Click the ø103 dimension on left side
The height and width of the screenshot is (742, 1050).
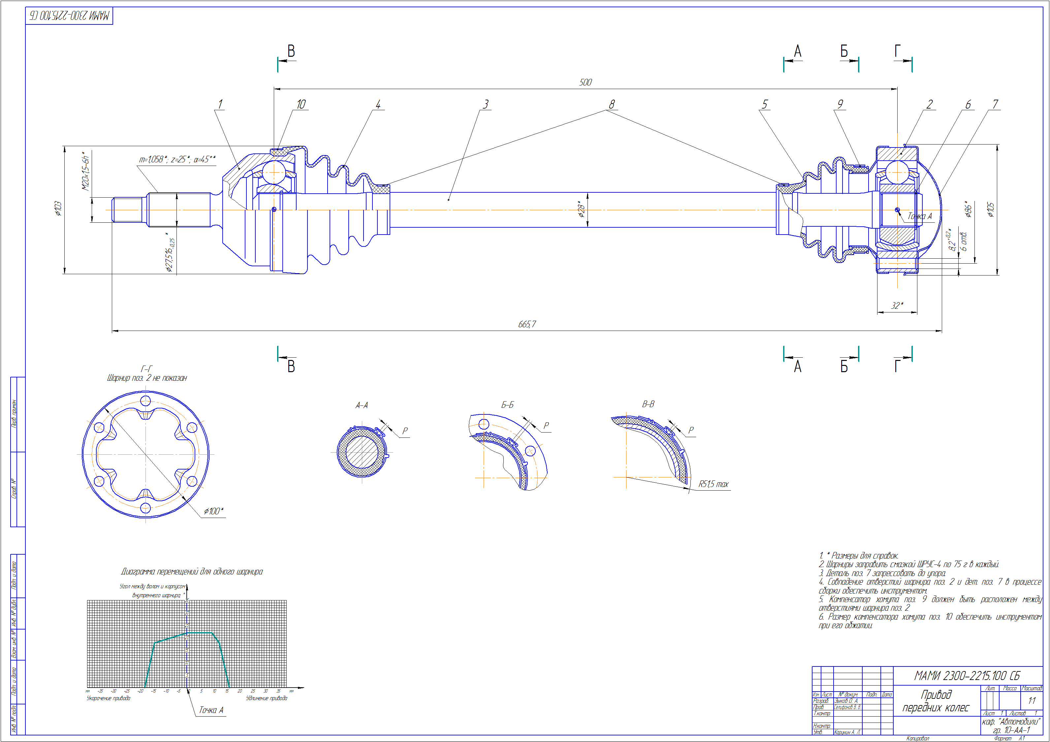58,208
